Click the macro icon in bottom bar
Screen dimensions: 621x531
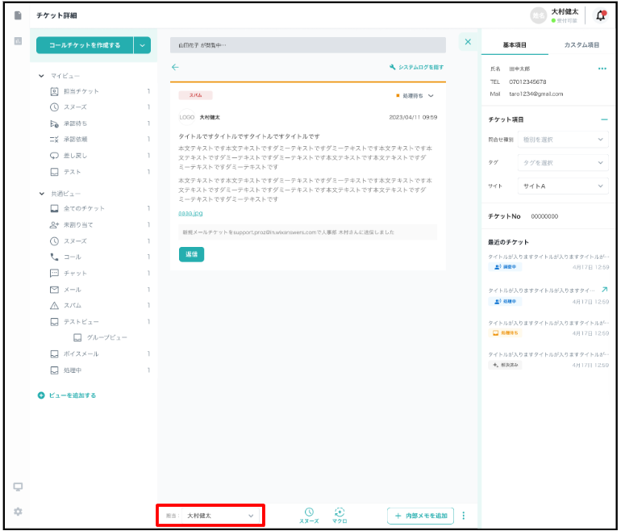click(x=340, y=512)
